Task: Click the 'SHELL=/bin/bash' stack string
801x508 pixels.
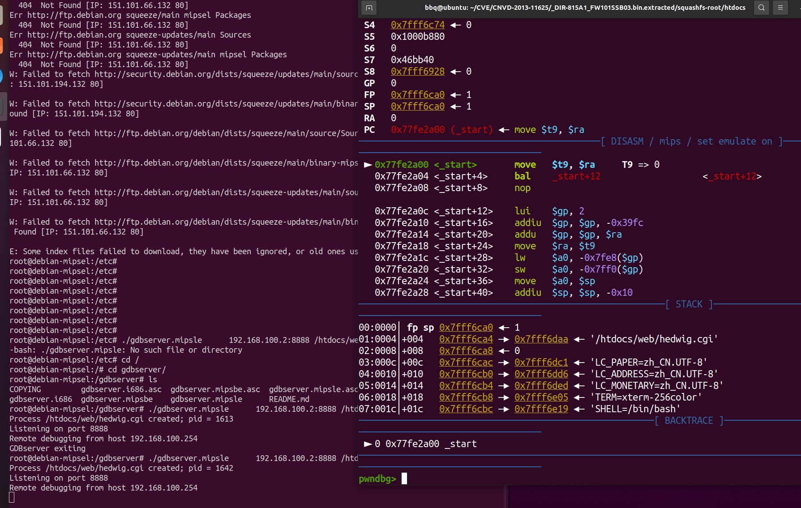Action: click(x=635, y=409)
